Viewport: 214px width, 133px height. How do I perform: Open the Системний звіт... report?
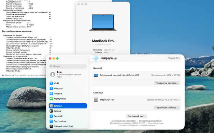tap(137, 116)
